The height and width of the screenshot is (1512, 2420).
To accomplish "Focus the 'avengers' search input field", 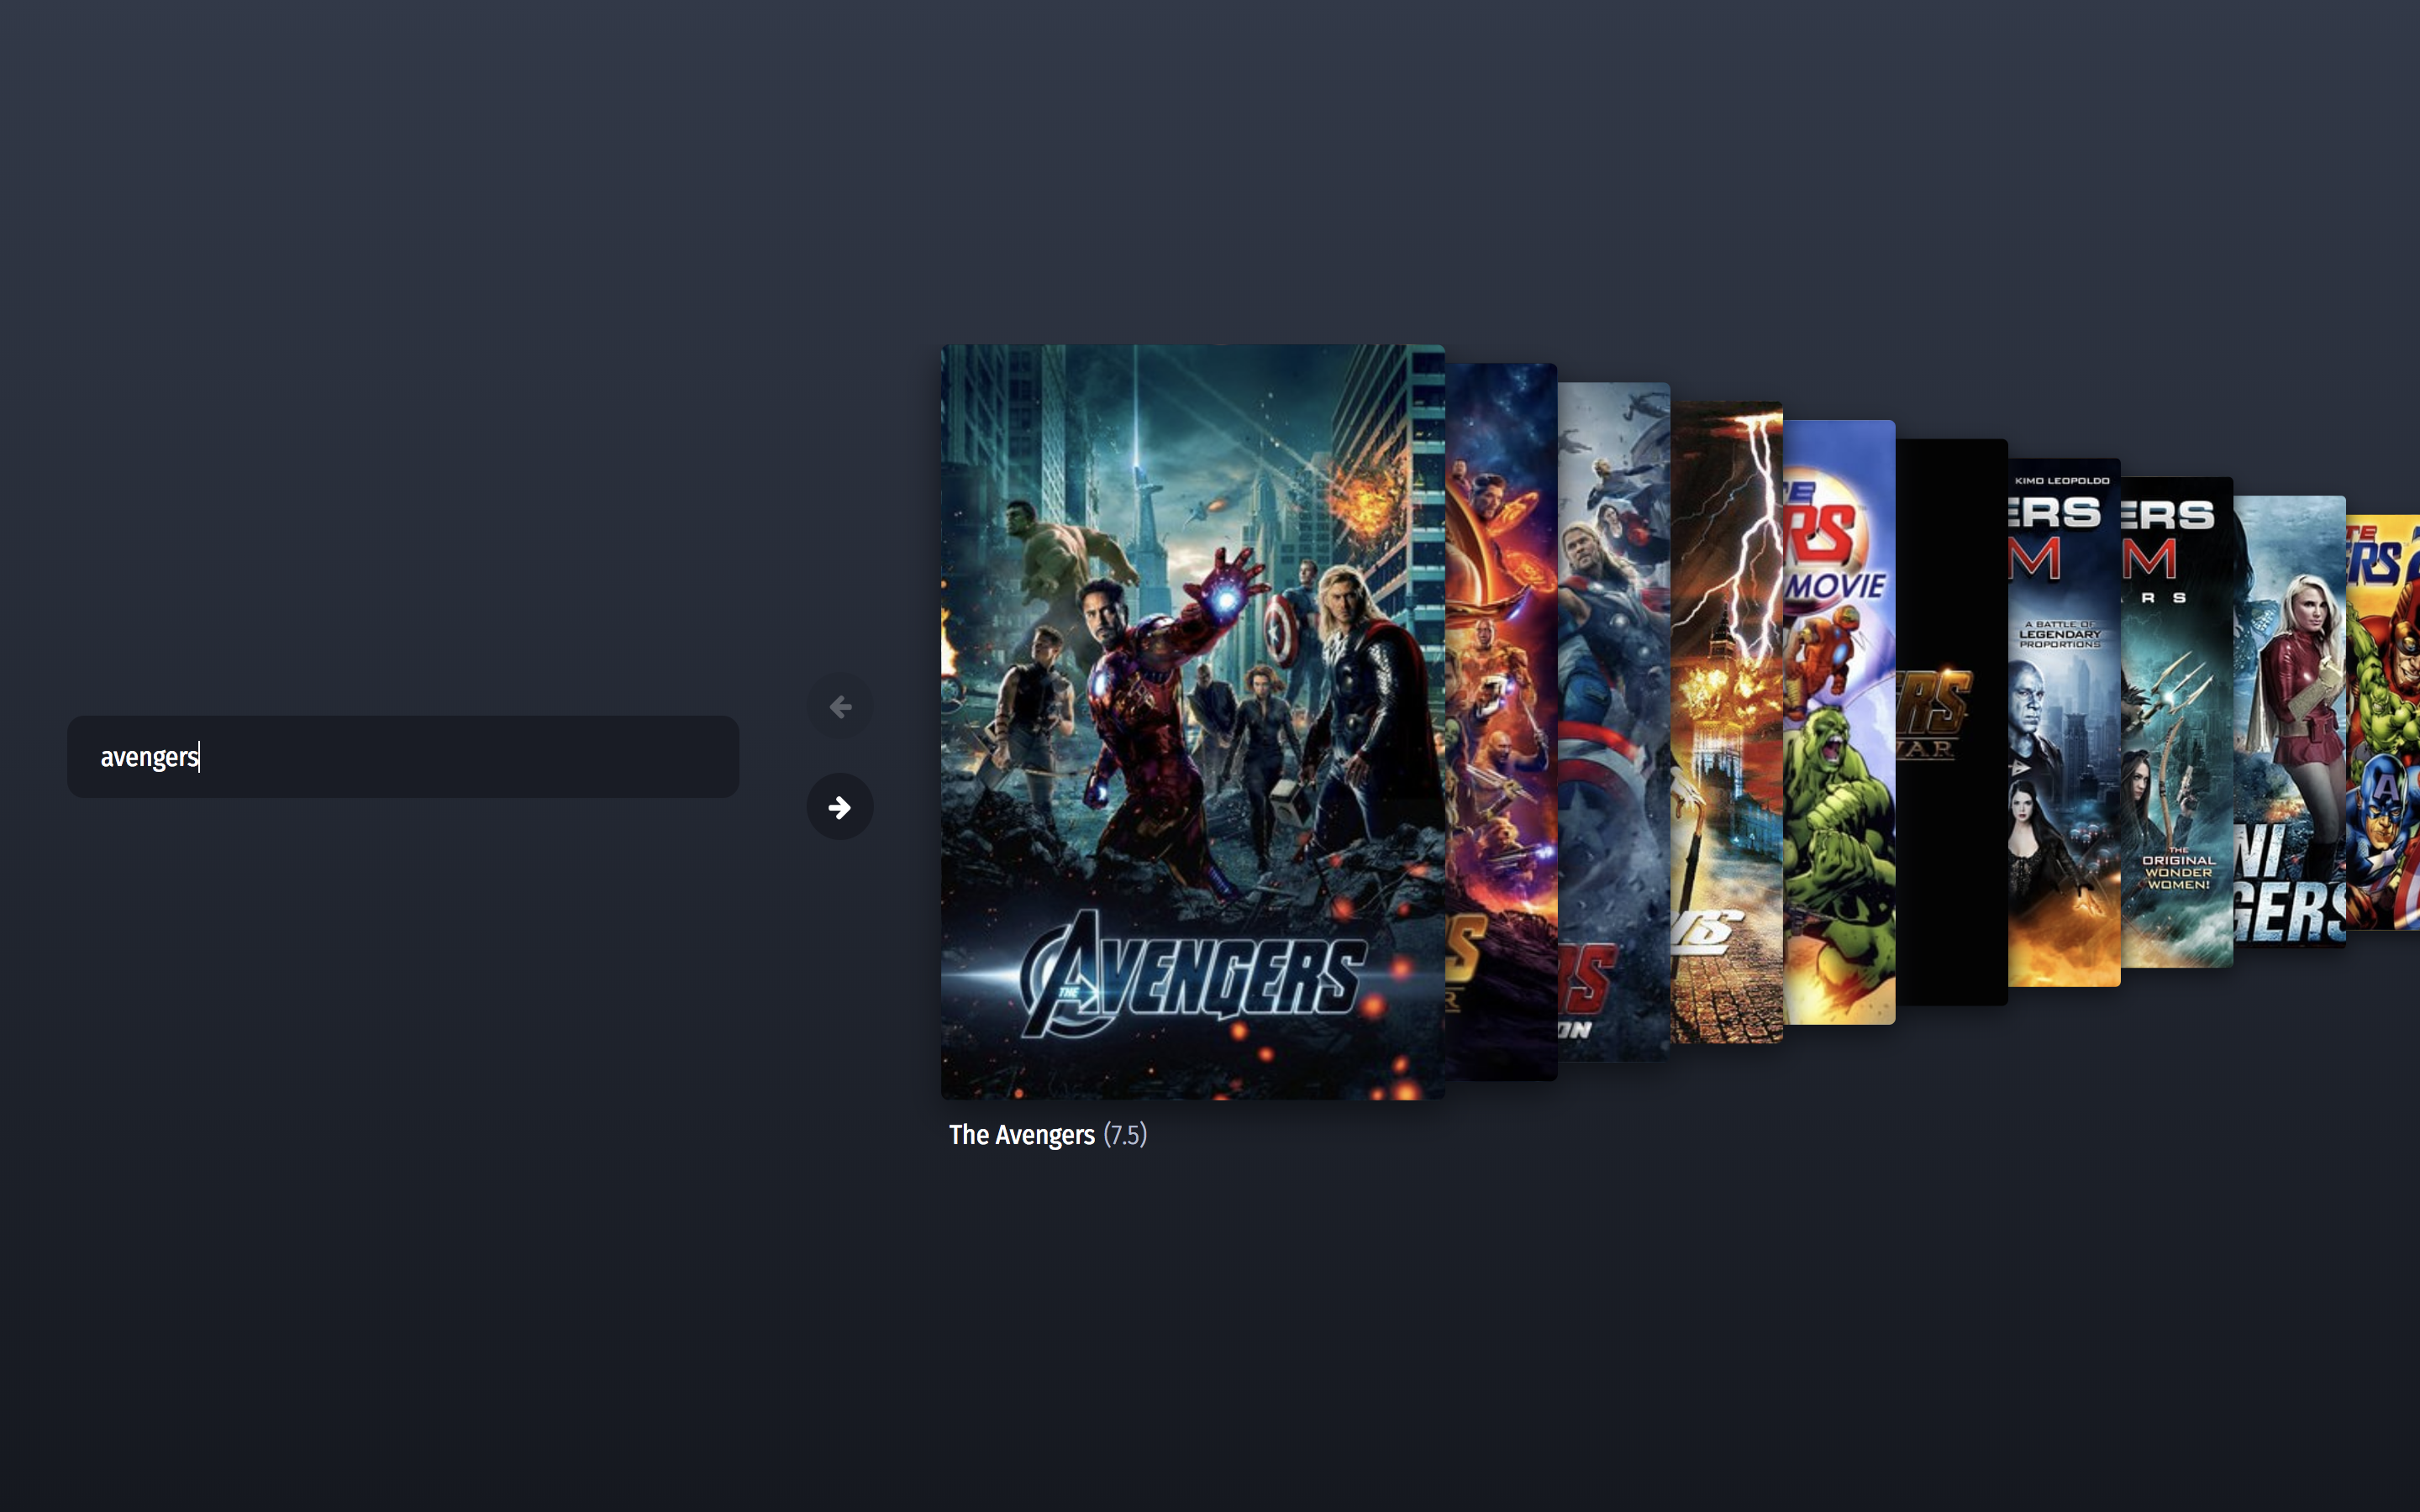I will [x=402, y=756].
